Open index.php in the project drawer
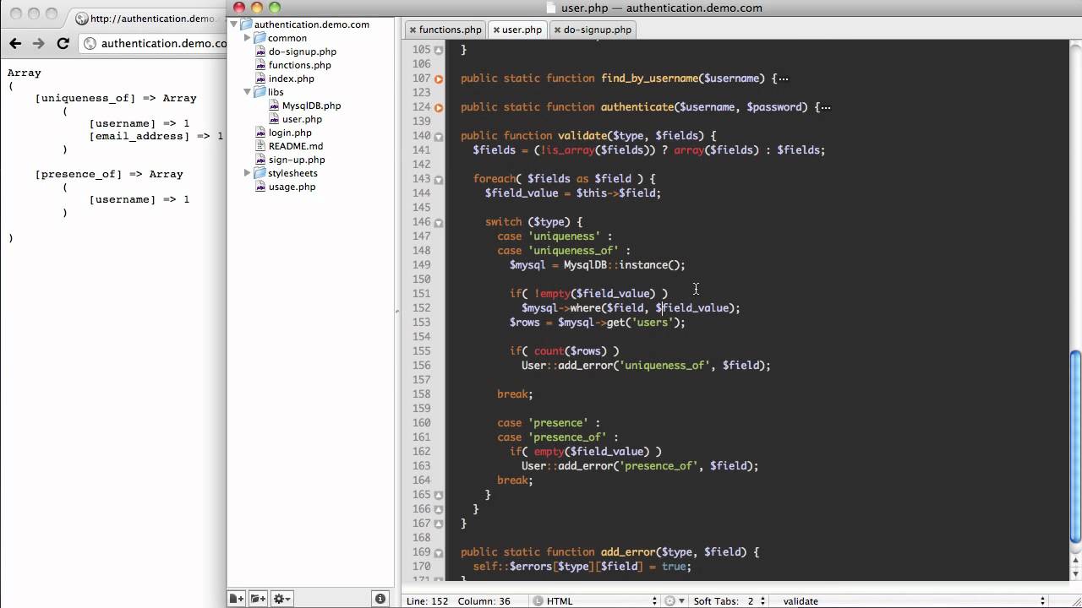The image size is (1082, 608). tap(292, 79)
